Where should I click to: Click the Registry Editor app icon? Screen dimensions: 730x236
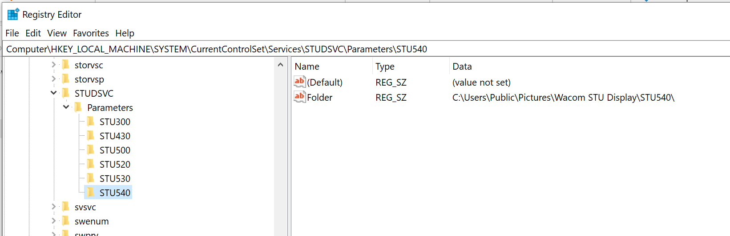point(13,14)
